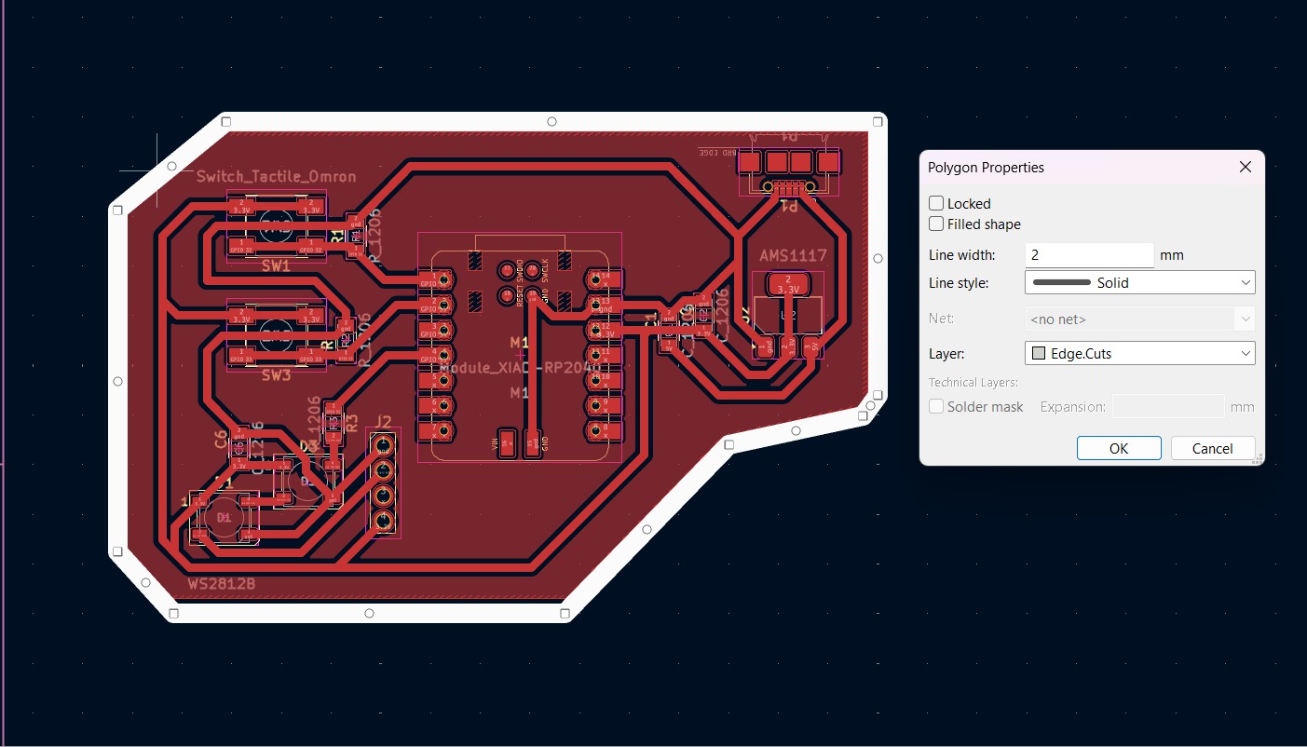Select the SW1 reference label
Image resolution: width=1307 pixels, height=747 pixels.
(x=276, y=265)
